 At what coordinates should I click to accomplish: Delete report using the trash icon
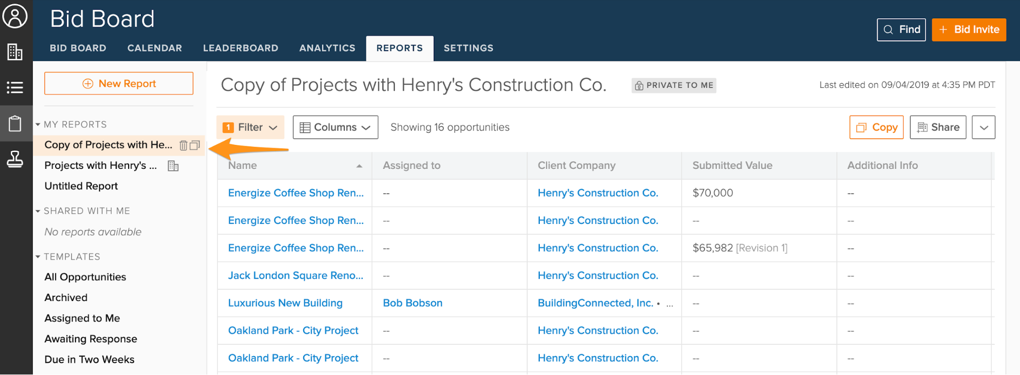tap(183, 145)
